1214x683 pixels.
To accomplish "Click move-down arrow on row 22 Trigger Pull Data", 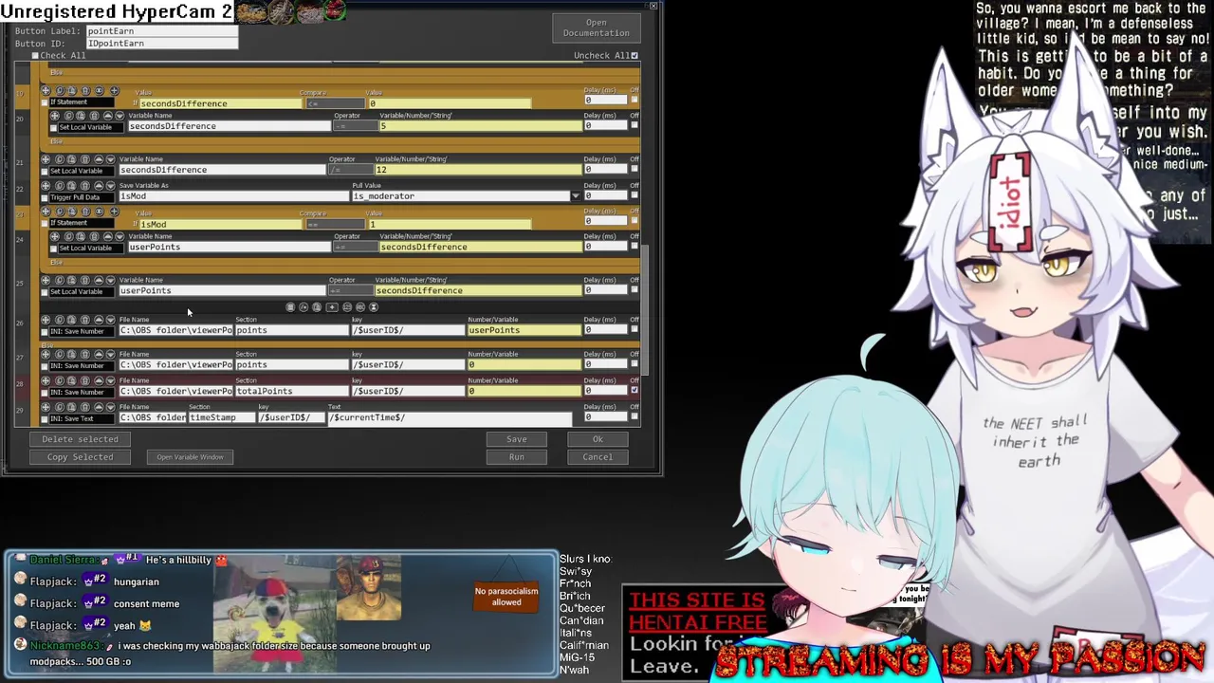I will pyautogui.click(x=110, y=186).
